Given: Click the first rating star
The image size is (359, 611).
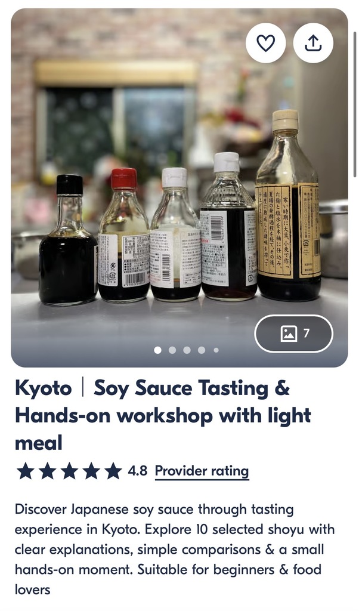Looking at the screenshot, I should pos(25,471).
